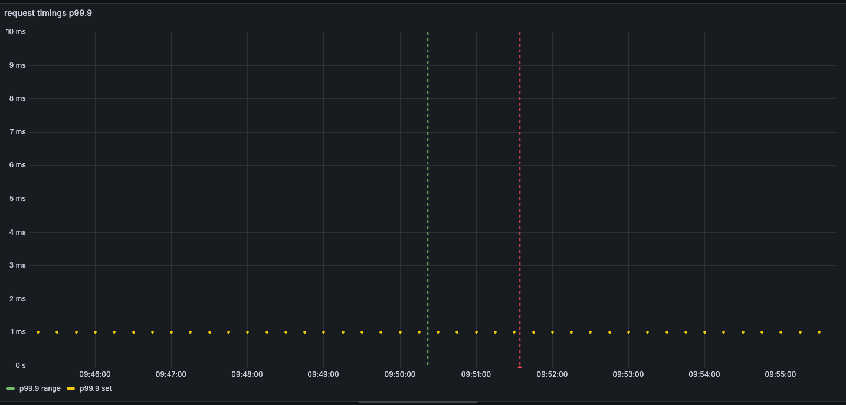Click the red dashed annotation line

(520, 177)
